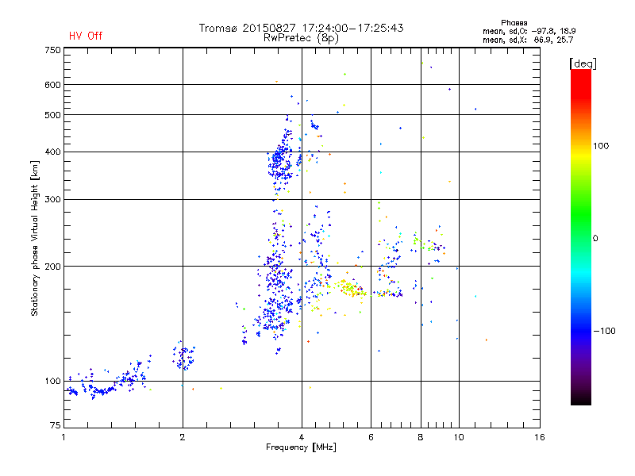Click the frequency axis label 8
Screen dimensions: 635x476
(421, 437)
